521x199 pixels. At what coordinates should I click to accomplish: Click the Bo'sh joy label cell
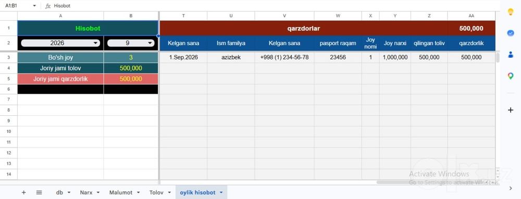[60, 57]
